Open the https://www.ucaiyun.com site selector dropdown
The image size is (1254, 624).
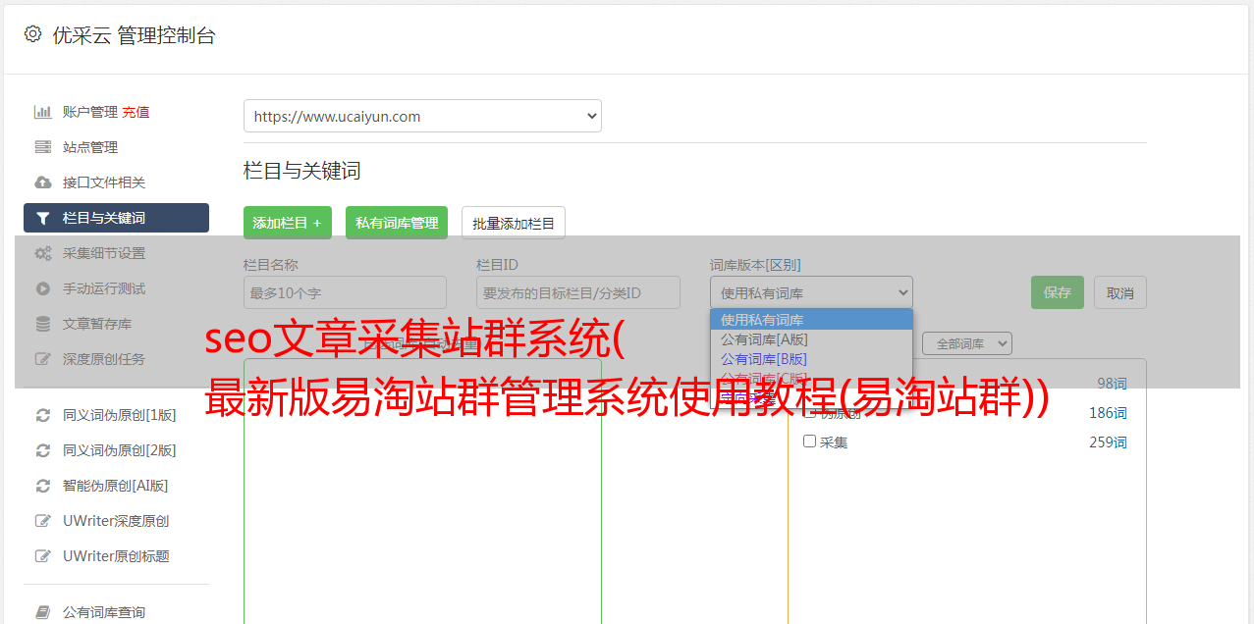tap(422, 116)
